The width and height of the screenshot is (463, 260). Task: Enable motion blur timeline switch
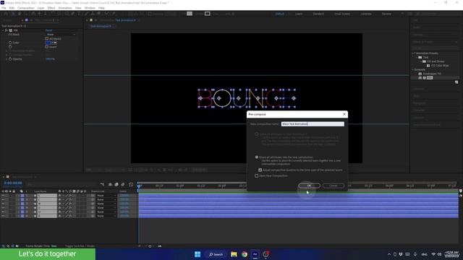[x=123, y=185]
